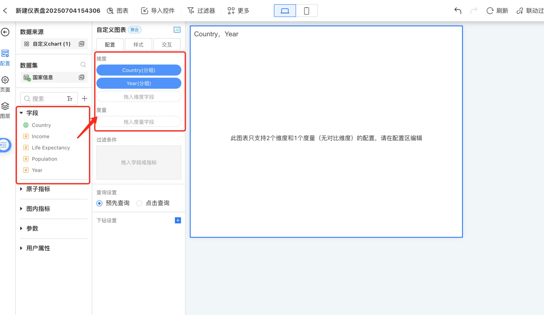Screen dimensions: 544x315
Task: Click plus icon to add field
Action: pos(85,99)
